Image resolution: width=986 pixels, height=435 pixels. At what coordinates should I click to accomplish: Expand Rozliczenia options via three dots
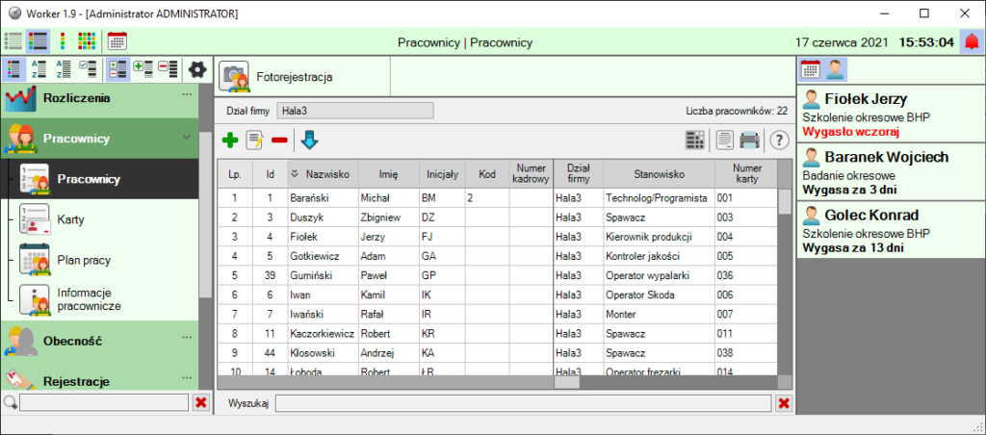point(187,93)
